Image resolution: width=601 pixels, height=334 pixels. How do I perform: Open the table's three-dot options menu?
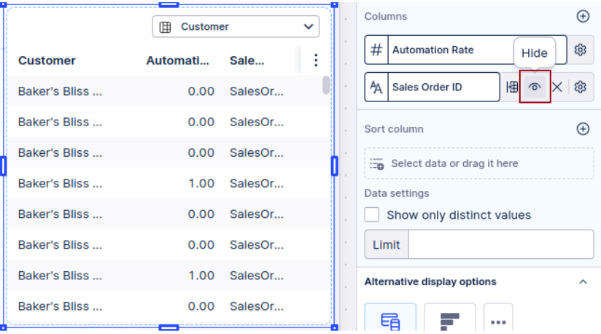click(315, 61)
